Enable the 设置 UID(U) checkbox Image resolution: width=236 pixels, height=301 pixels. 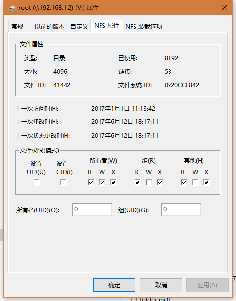[x=36, y=182]
